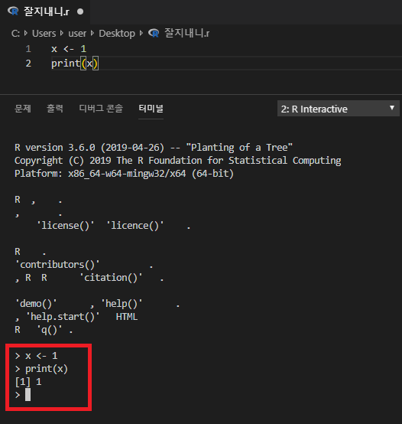This screenshot has width=402, height=424.
Task: Place cursor on code line x <- 1
Action: [69, 49]
